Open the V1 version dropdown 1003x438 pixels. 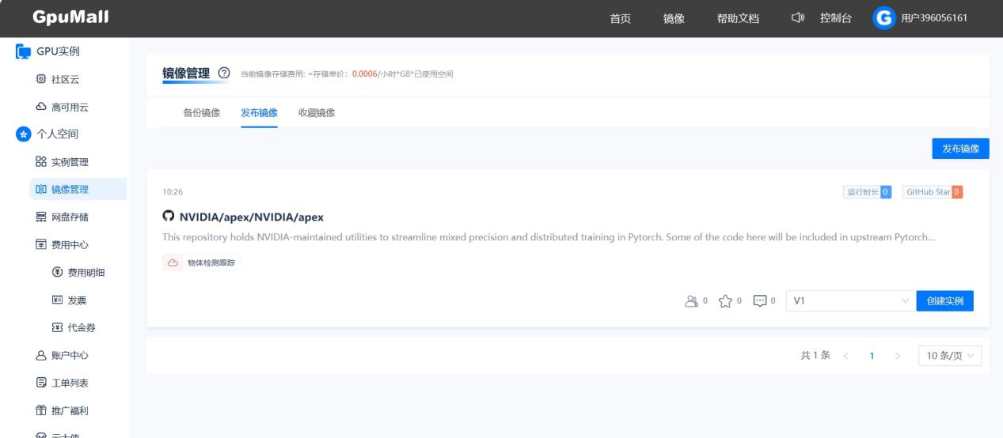pos(851,301)
